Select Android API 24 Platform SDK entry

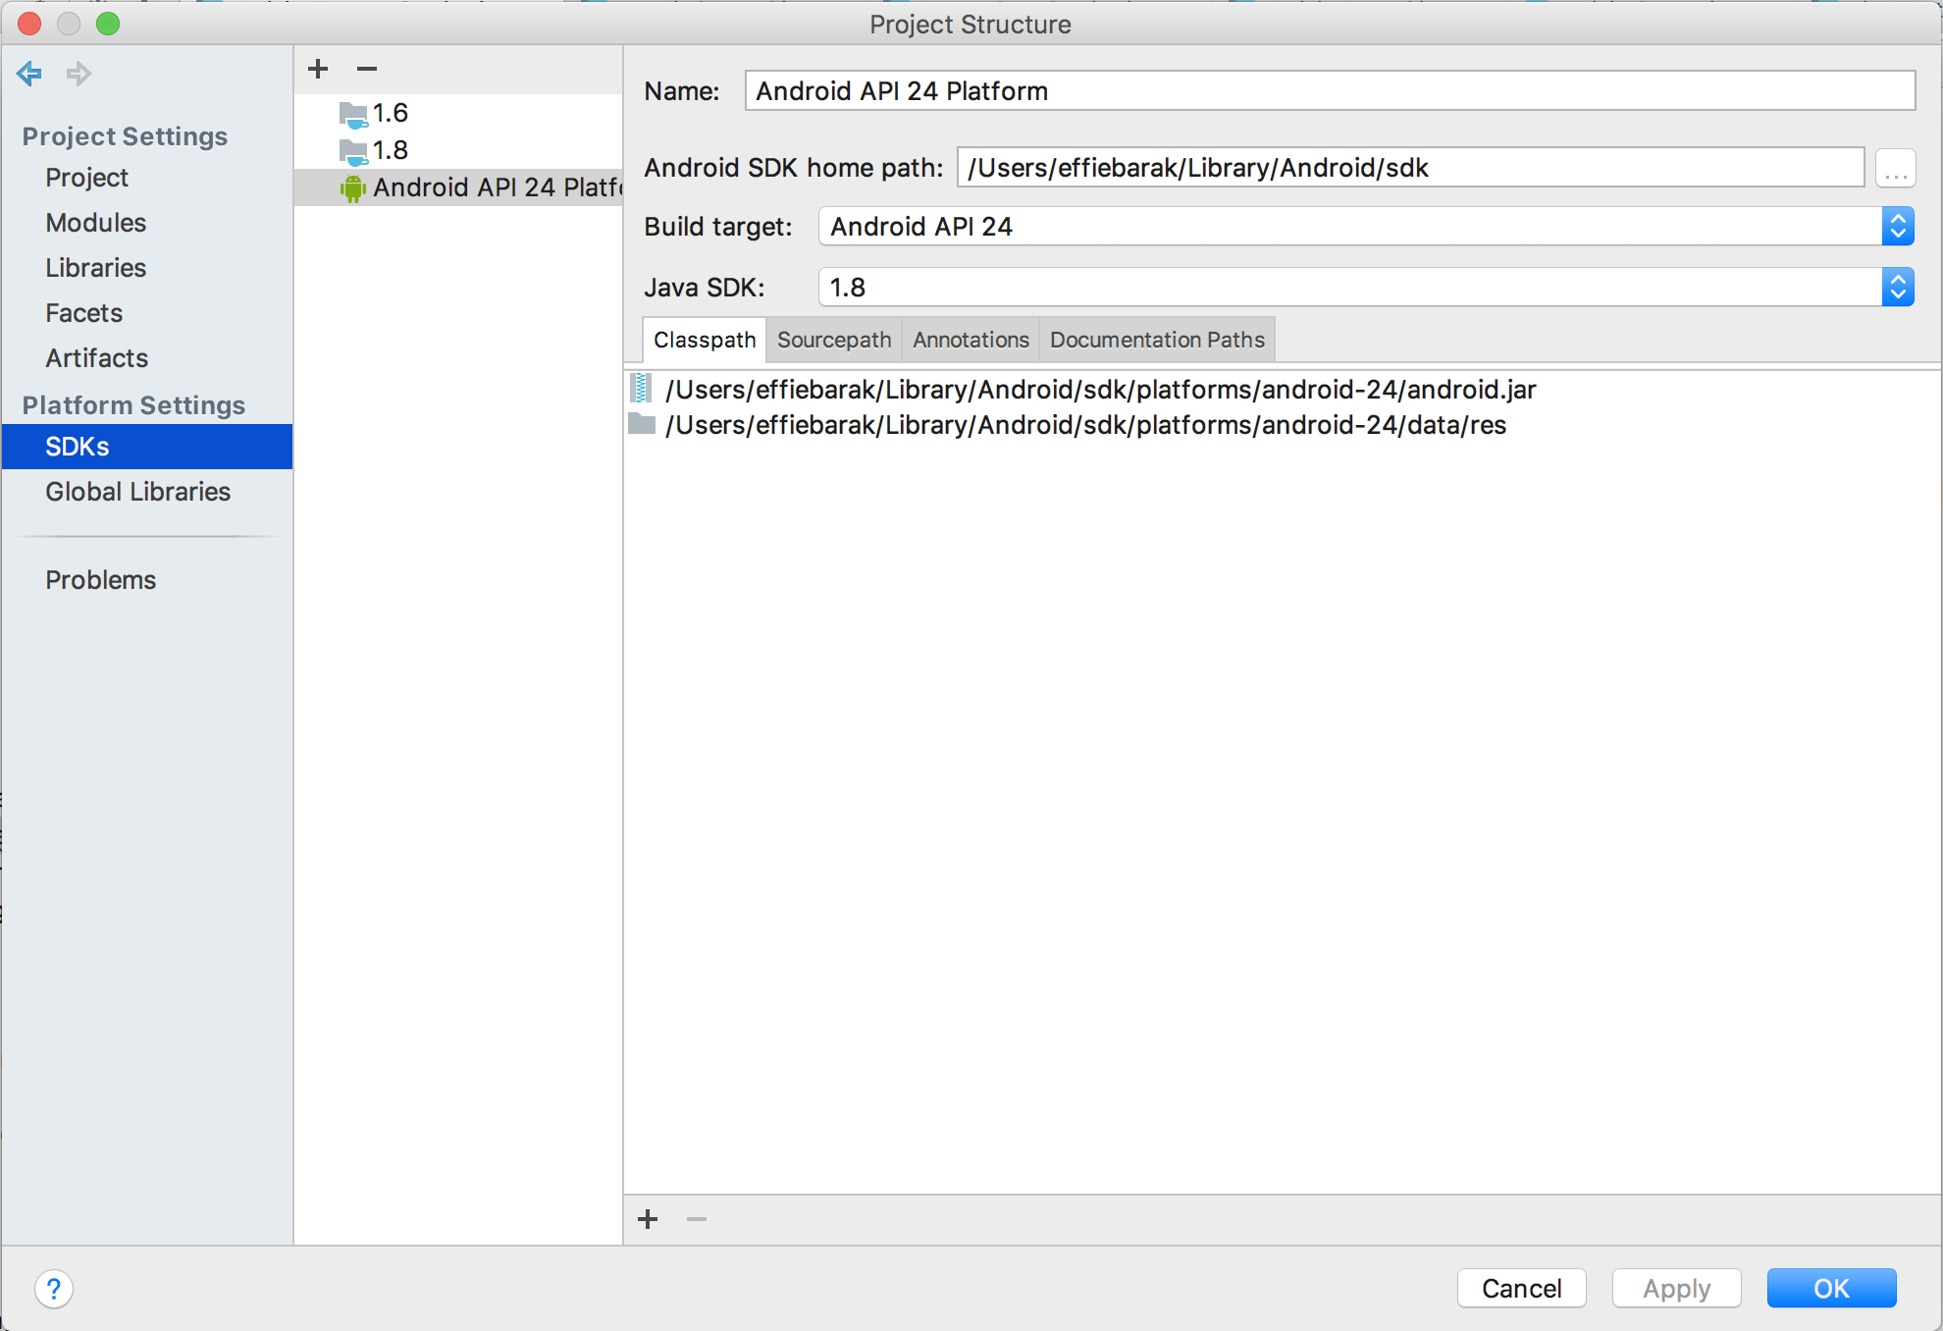tap(458, 187)
